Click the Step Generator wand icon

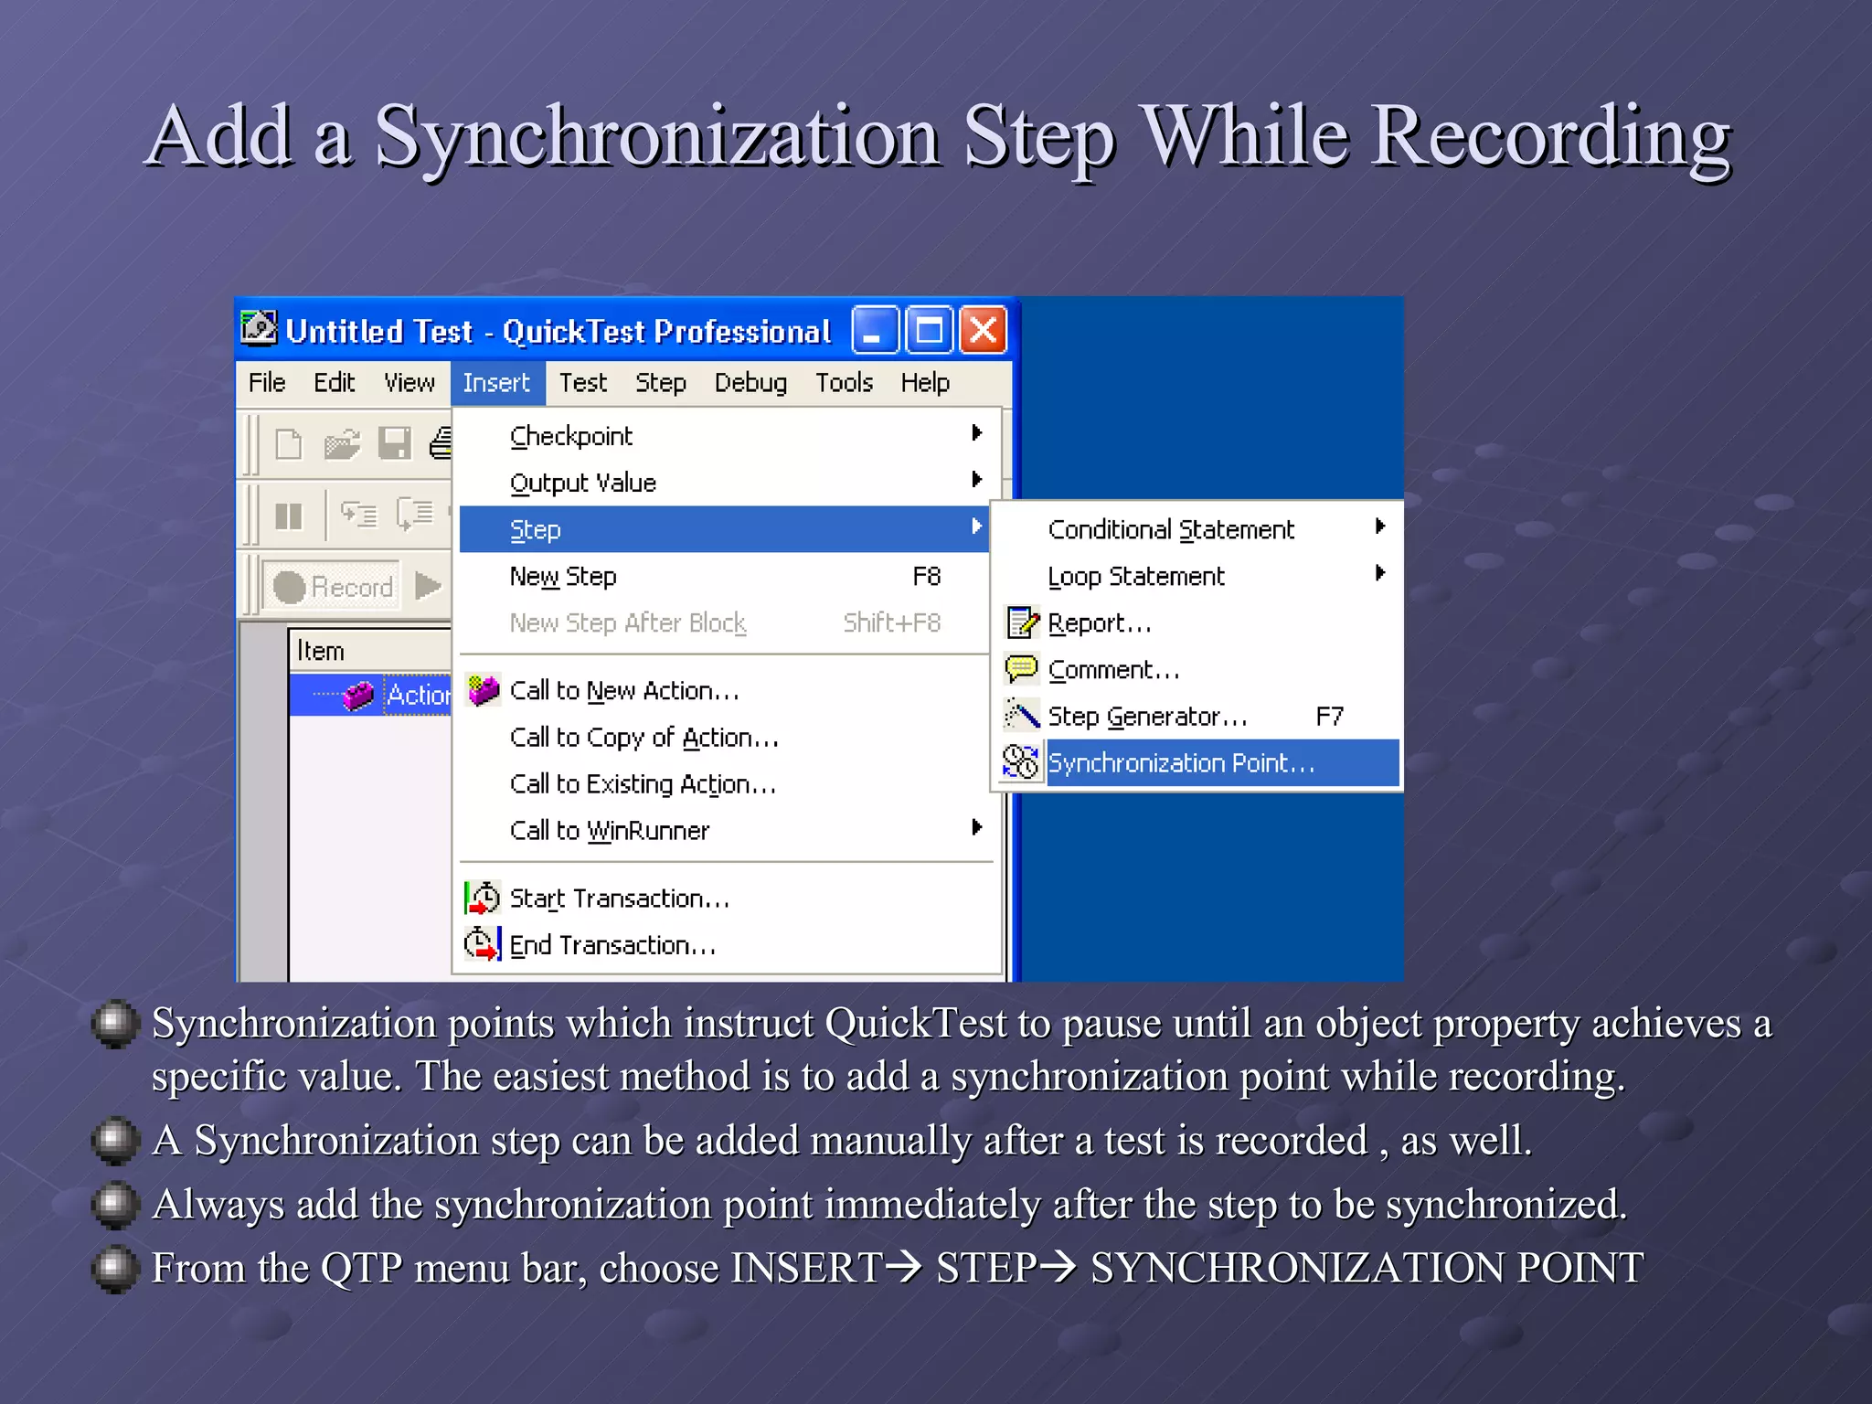(x=1022, y=715)
